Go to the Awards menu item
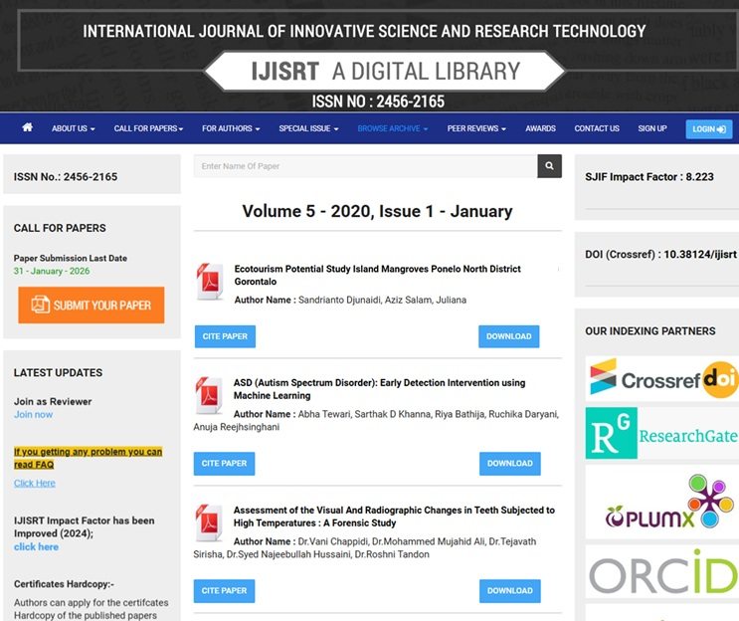 [540, 129]
